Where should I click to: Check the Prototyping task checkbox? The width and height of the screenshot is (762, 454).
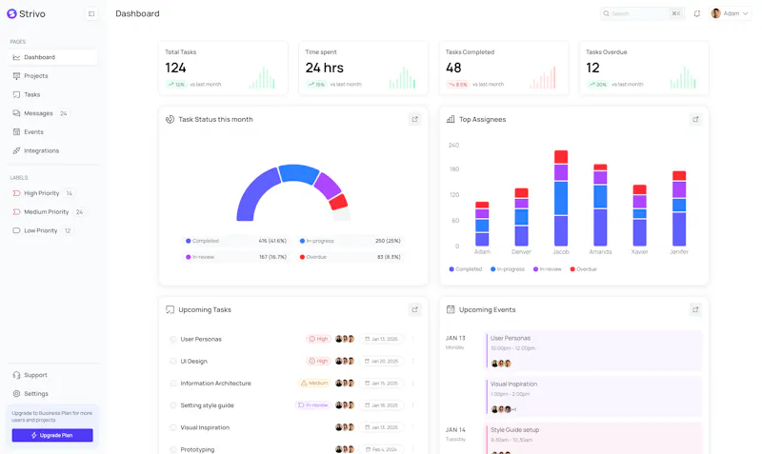[x=173, y=449]
